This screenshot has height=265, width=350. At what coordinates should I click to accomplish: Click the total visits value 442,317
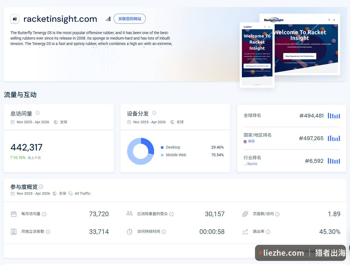click(26, 147)
